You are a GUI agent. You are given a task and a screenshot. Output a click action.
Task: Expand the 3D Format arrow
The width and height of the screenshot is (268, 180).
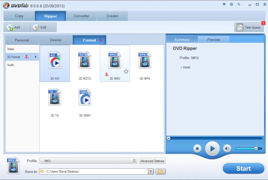pos(36,57)
